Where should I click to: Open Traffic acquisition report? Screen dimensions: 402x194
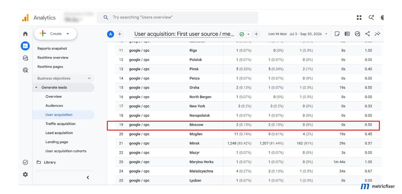click(x=61, y=124)
